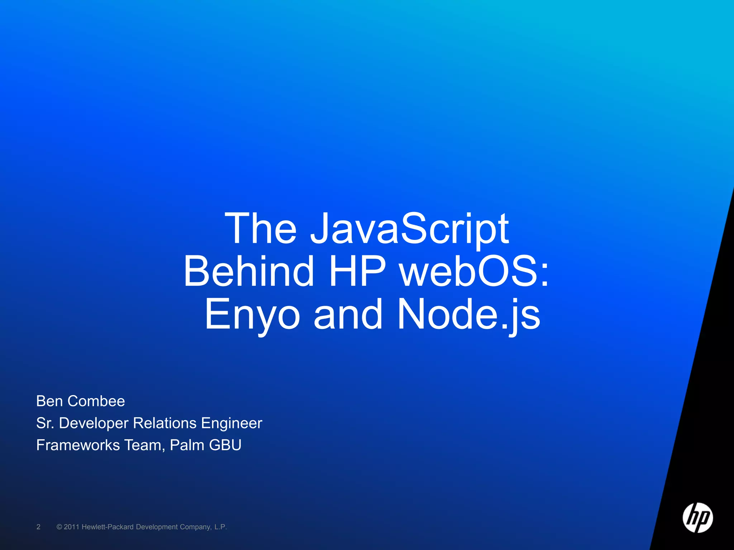Click the title line 'The JavaScript'
734x550 pixels.
tap(366, 228)
